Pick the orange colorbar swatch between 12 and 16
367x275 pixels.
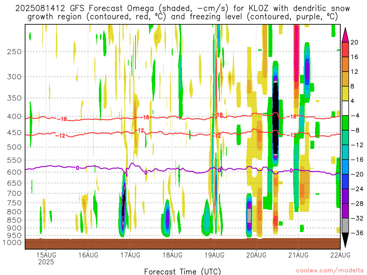[345, 64]
